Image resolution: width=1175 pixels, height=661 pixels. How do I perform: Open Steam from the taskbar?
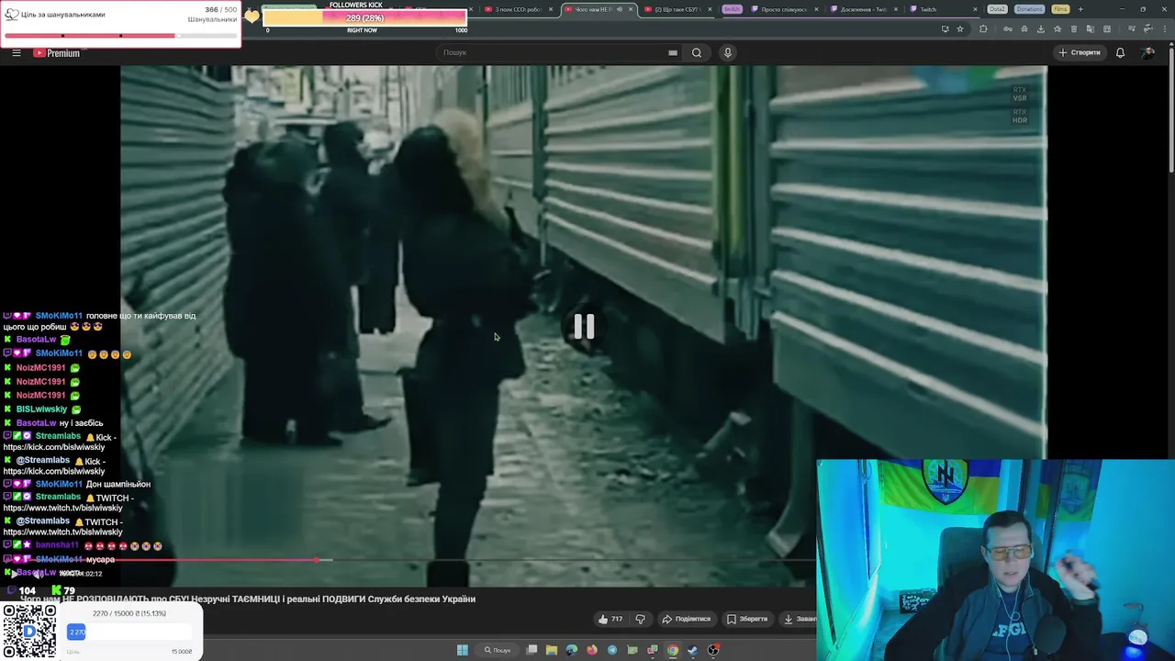coord(693,650)
